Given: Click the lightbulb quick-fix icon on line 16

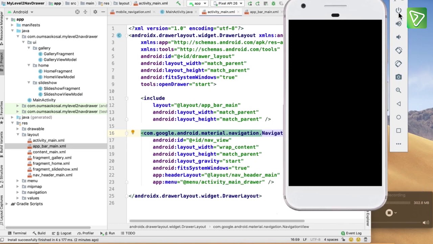Looking at the screenshot, I should point(133,133).
